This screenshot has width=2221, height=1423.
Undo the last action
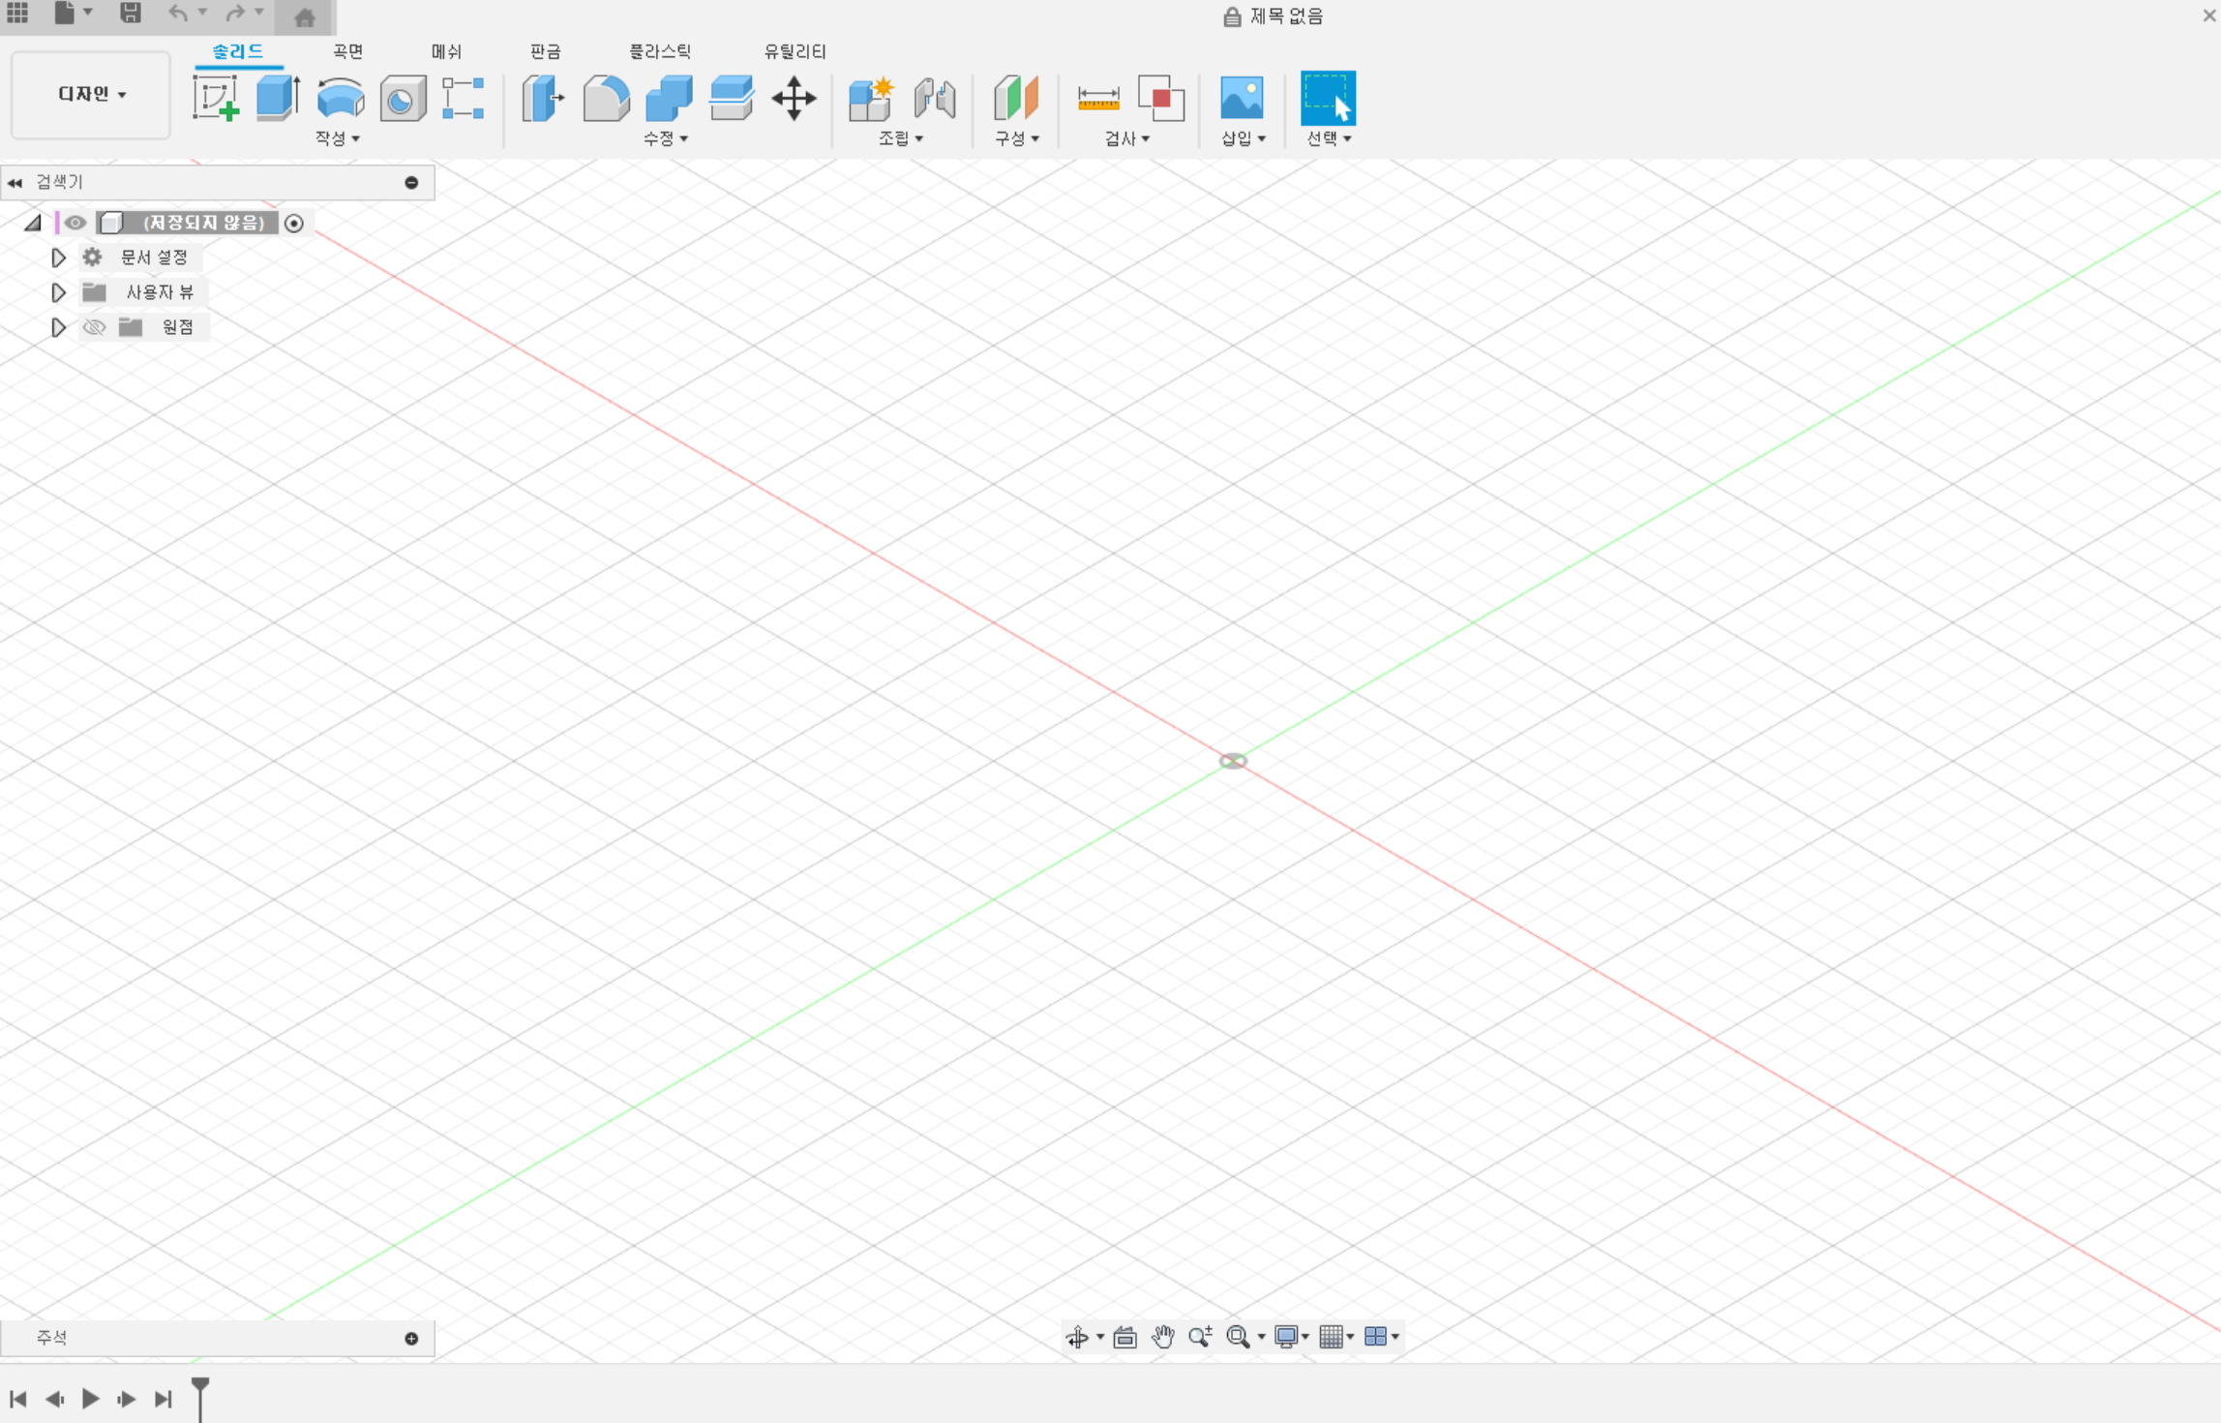point(178,14)
